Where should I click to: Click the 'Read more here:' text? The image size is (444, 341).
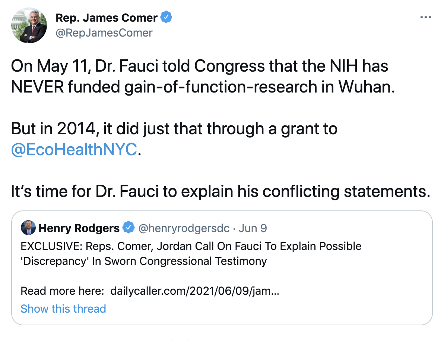pyautogui.click(x=62, y=291)
